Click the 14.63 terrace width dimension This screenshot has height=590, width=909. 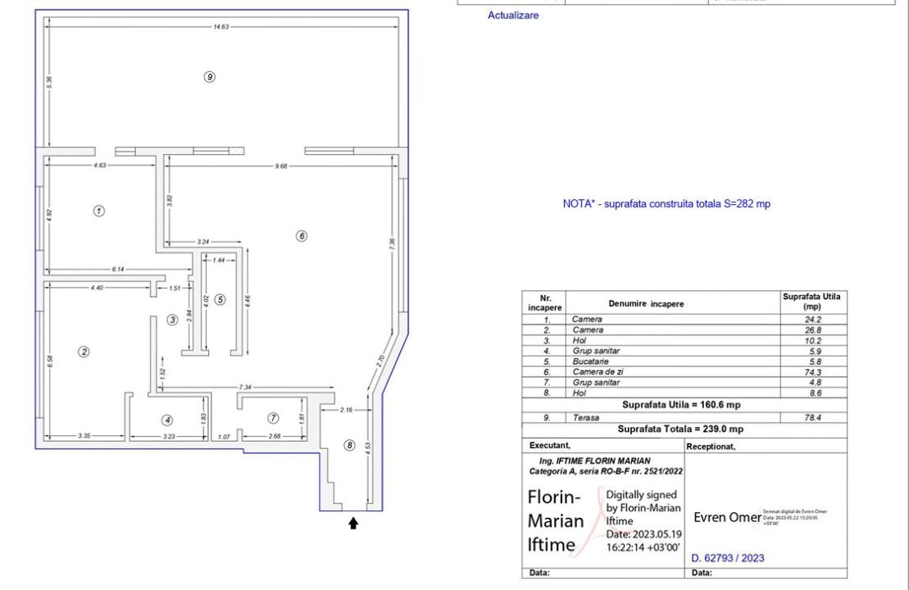(x=220, y=27)
